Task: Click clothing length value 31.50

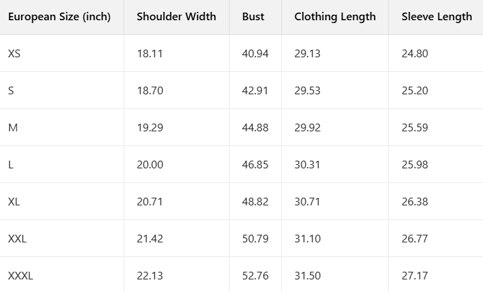Action: (x=308, y=276)
